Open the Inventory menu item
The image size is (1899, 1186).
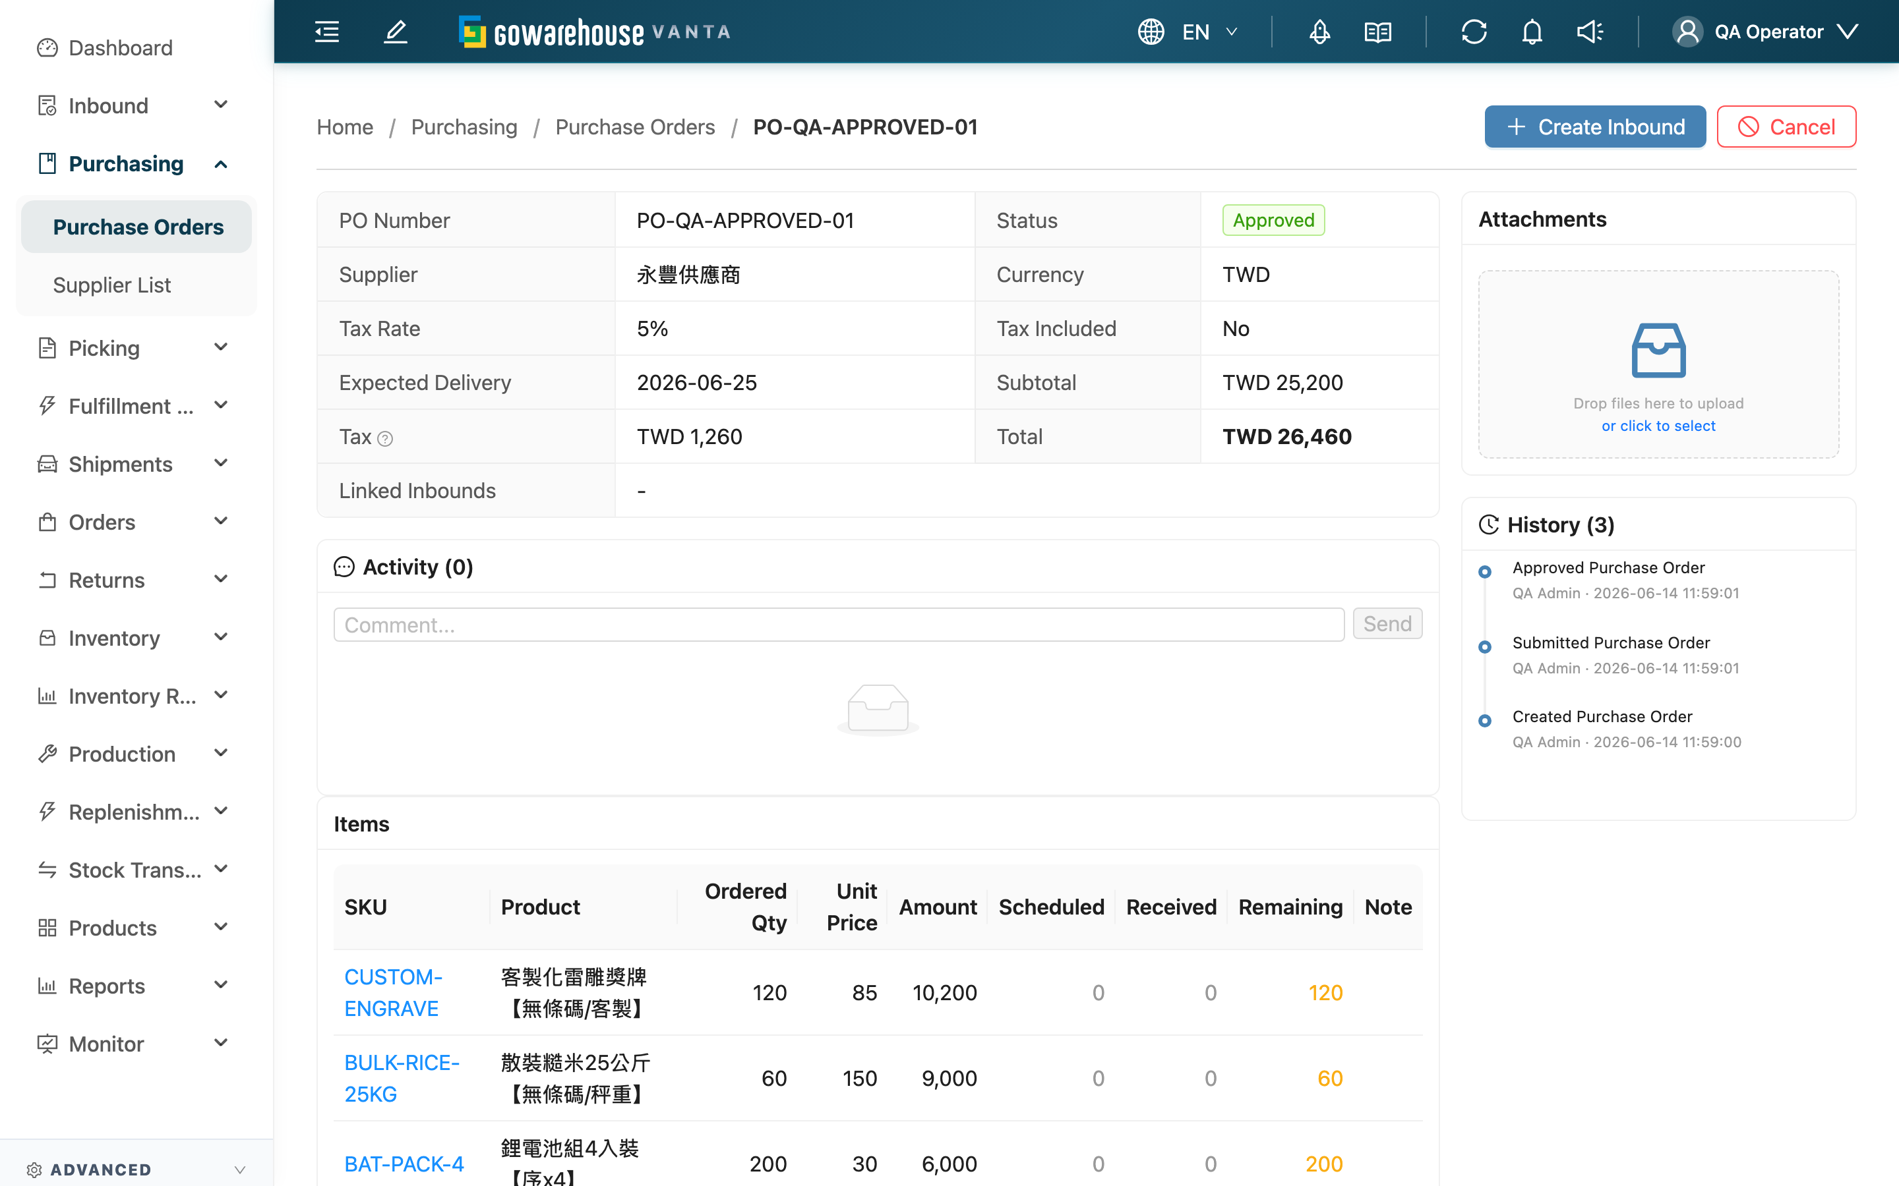pyautogui.click(x=136, y=638)
